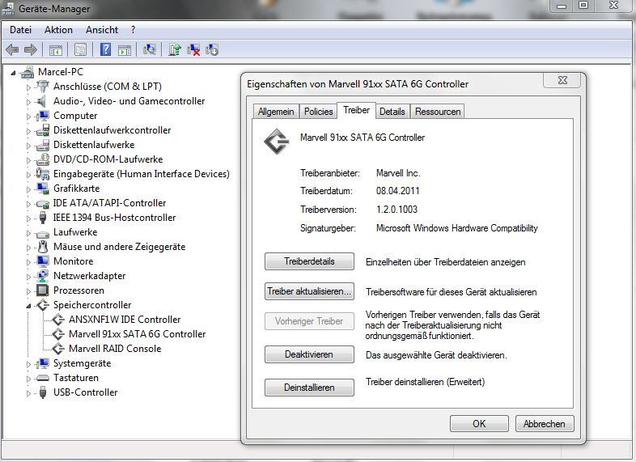Viewport: 636px width, 462px height.
Task: Switch to the Details tab
Action: click(x=392, y=112)
